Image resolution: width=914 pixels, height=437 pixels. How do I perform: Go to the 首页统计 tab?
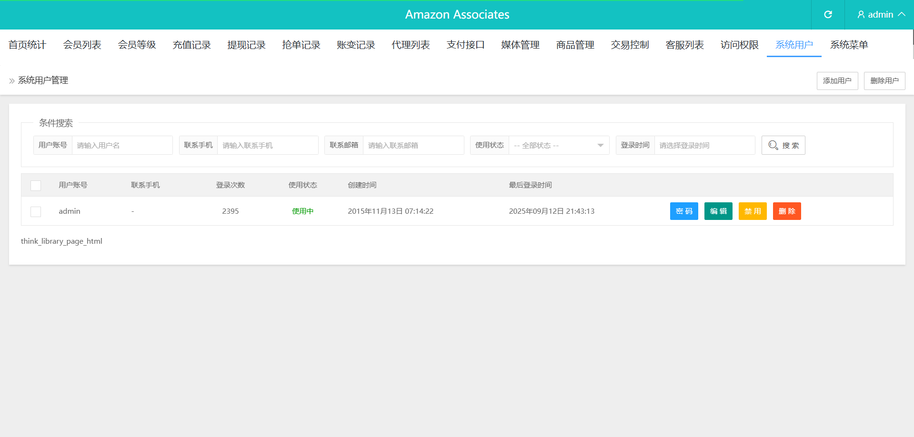tap(27, 45)
